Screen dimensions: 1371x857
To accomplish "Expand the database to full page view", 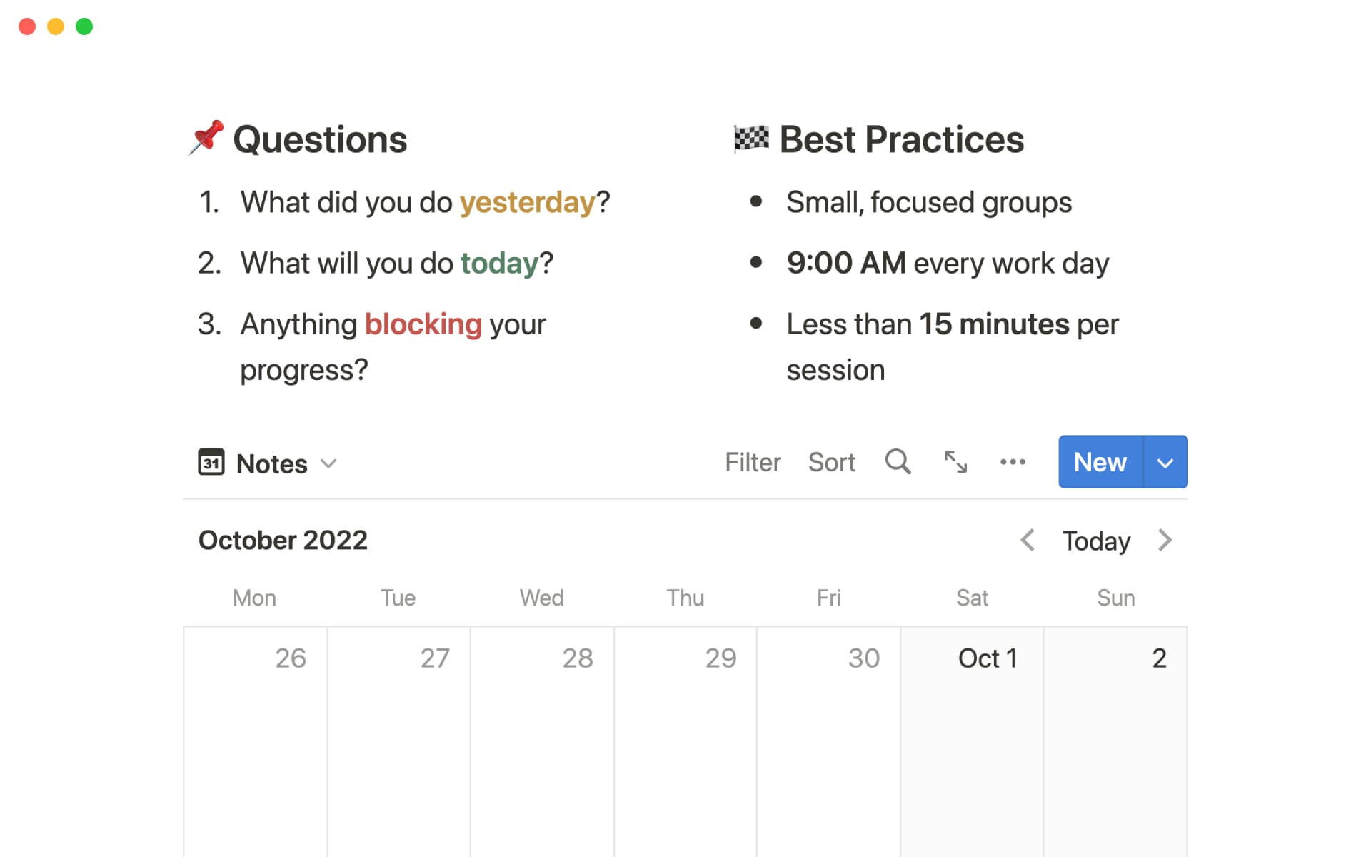I will point(955,463).
